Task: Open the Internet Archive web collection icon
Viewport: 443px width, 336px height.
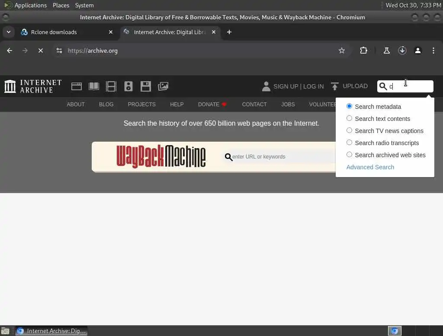Action: coord(77,86)
